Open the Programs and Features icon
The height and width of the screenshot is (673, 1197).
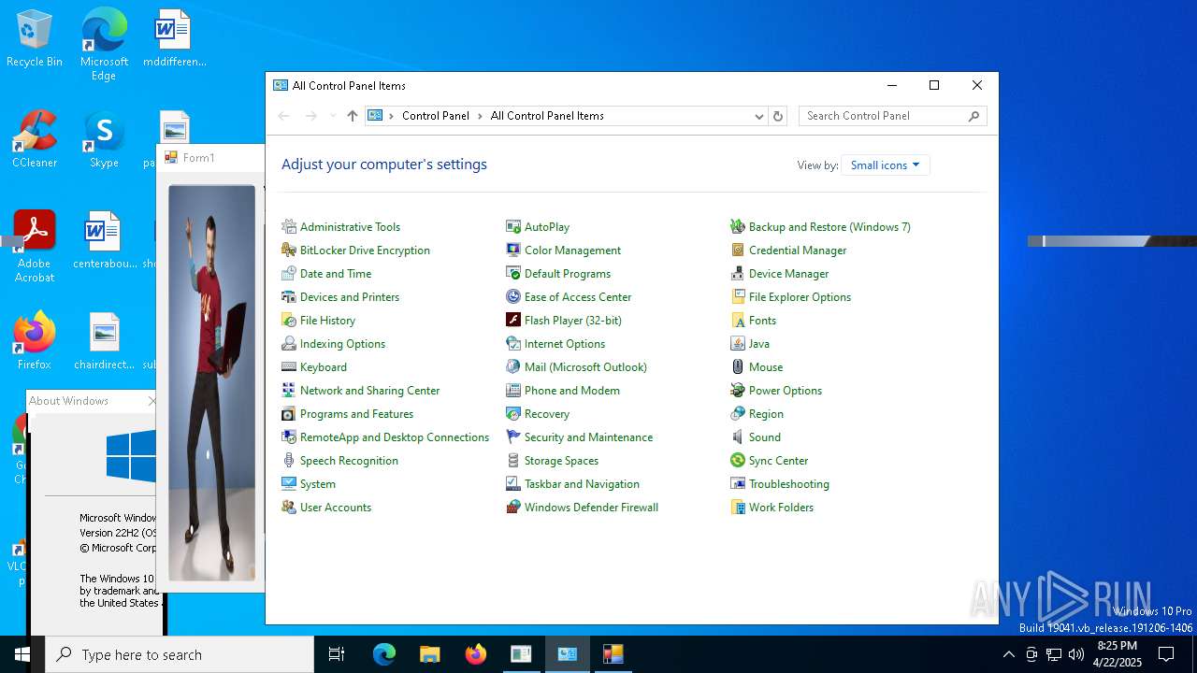(289, 414)
